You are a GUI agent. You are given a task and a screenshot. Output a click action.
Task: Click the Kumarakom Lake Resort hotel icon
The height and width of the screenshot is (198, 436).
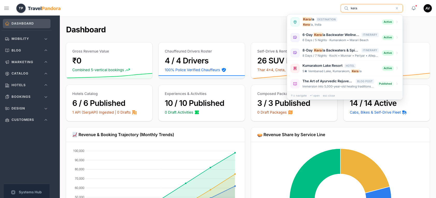295,68
